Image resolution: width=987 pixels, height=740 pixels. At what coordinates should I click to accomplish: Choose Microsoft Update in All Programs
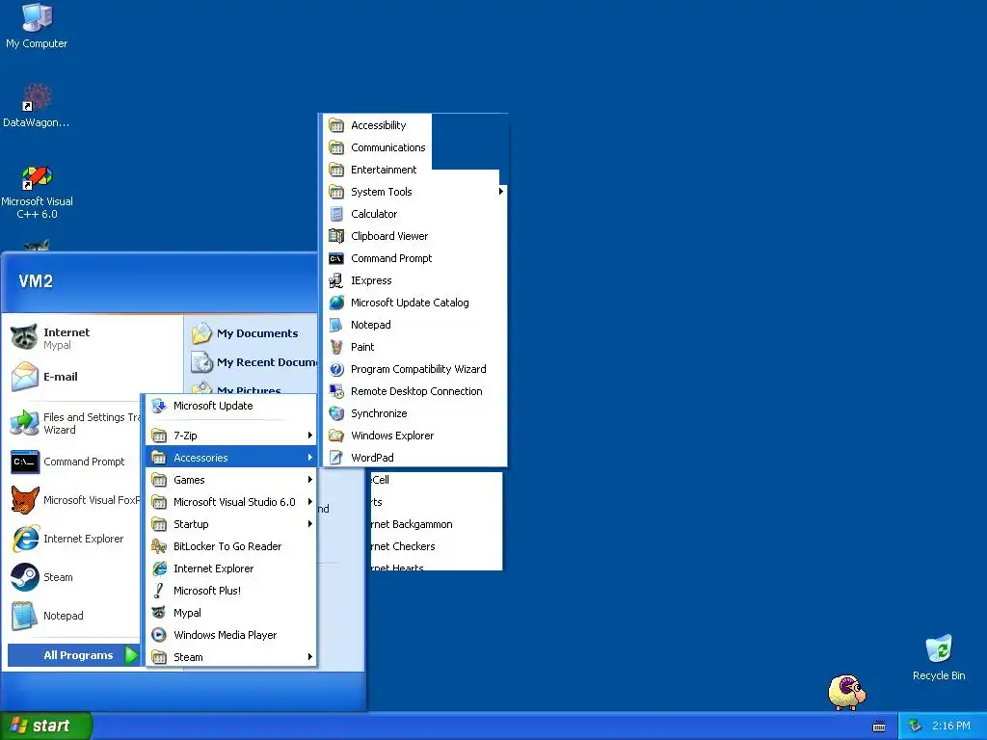click(230, 406)
